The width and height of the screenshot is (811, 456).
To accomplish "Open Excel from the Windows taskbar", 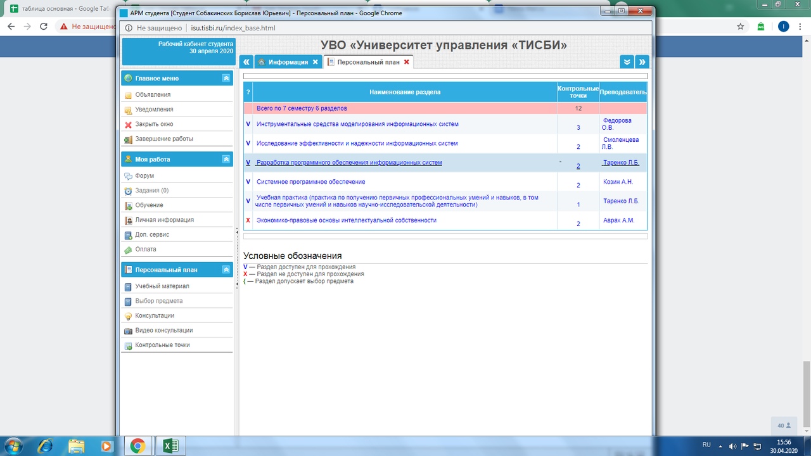I will tap(170, 445).
